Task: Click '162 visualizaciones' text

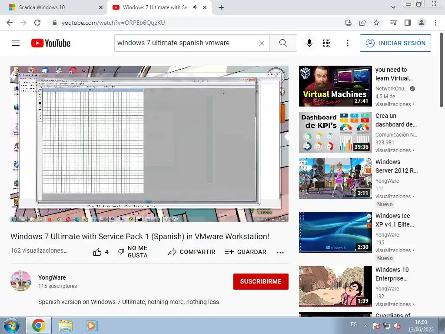Action: [39, 250]
